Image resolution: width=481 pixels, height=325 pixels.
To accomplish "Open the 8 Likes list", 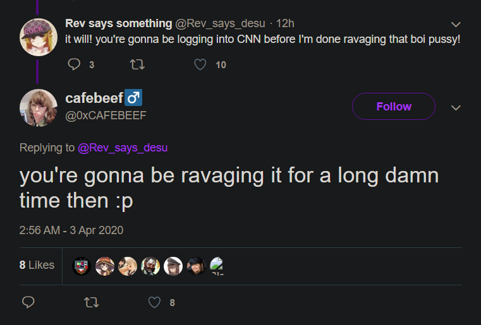I will (x=37, y=265).
